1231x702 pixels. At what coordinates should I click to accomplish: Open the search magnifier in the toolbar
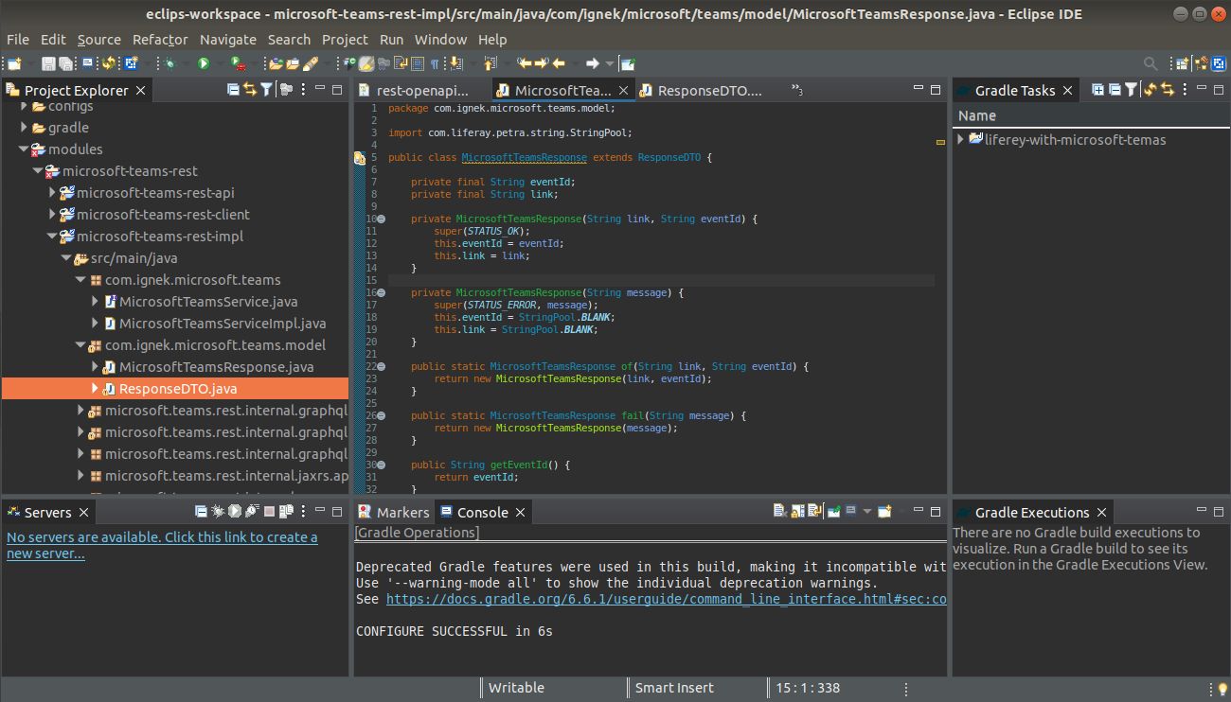(x=1151, y=63)
